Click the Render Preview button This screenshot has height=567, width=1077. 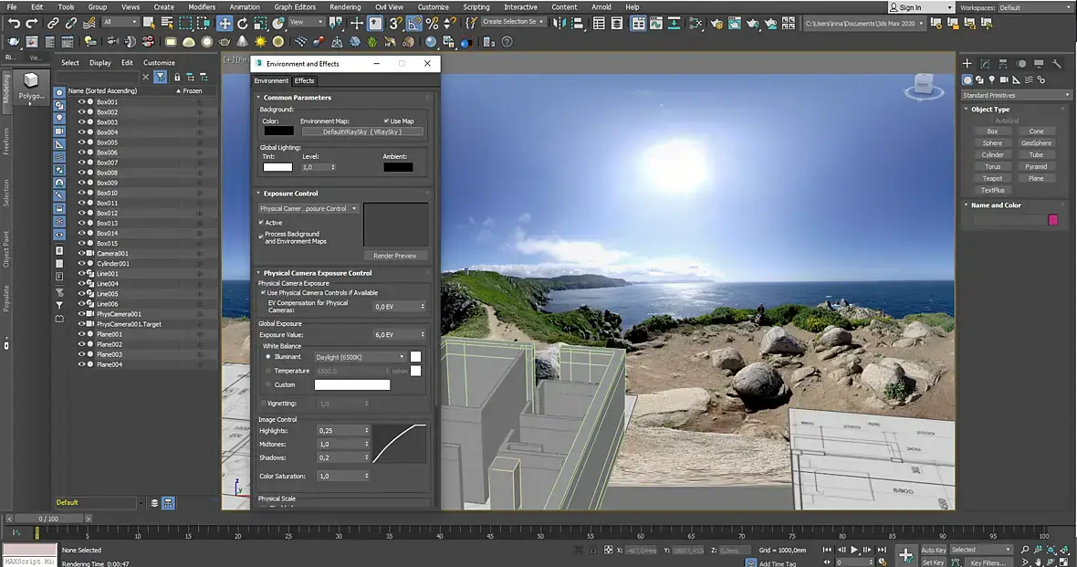tap(395, 256)
